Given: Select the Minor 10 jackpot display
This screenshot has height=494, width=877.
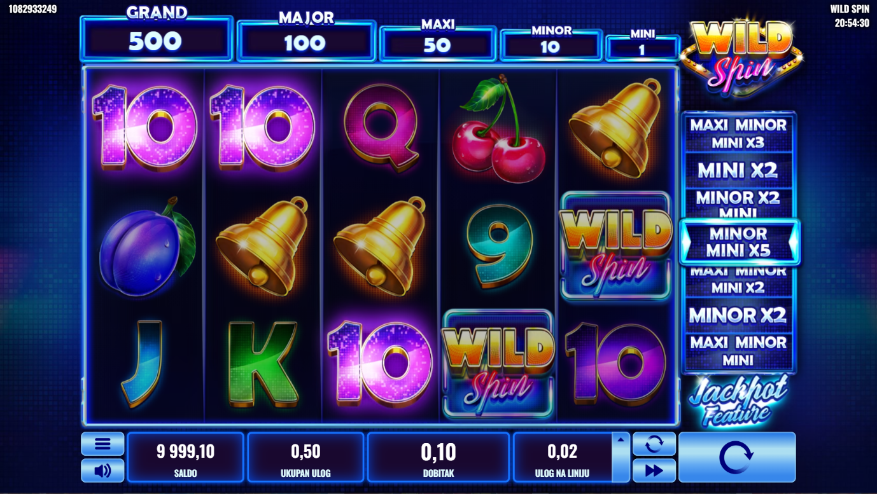Looking at the screenshot, I should (551, 45).
